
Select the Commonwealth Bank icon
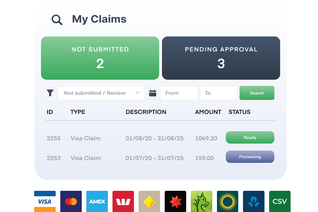coord(149,201)
